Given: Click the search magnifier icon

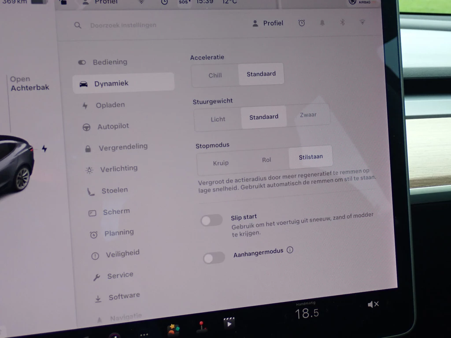Looking at the screenshot, I should pos(78,26).
